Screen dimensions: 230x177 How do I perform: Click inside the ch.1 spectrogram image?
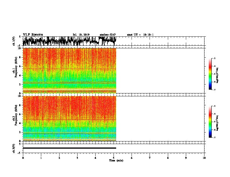pyautogui.click(x=69, y=71)
